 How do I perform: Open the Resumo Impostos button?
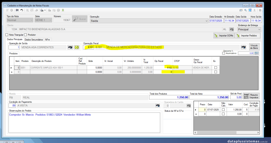coord(251,96)
